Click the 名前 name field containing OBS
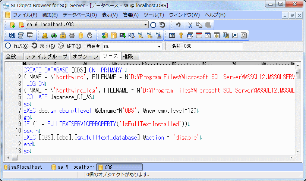Screen dimensions: 306x181 [x=212, y=46]
